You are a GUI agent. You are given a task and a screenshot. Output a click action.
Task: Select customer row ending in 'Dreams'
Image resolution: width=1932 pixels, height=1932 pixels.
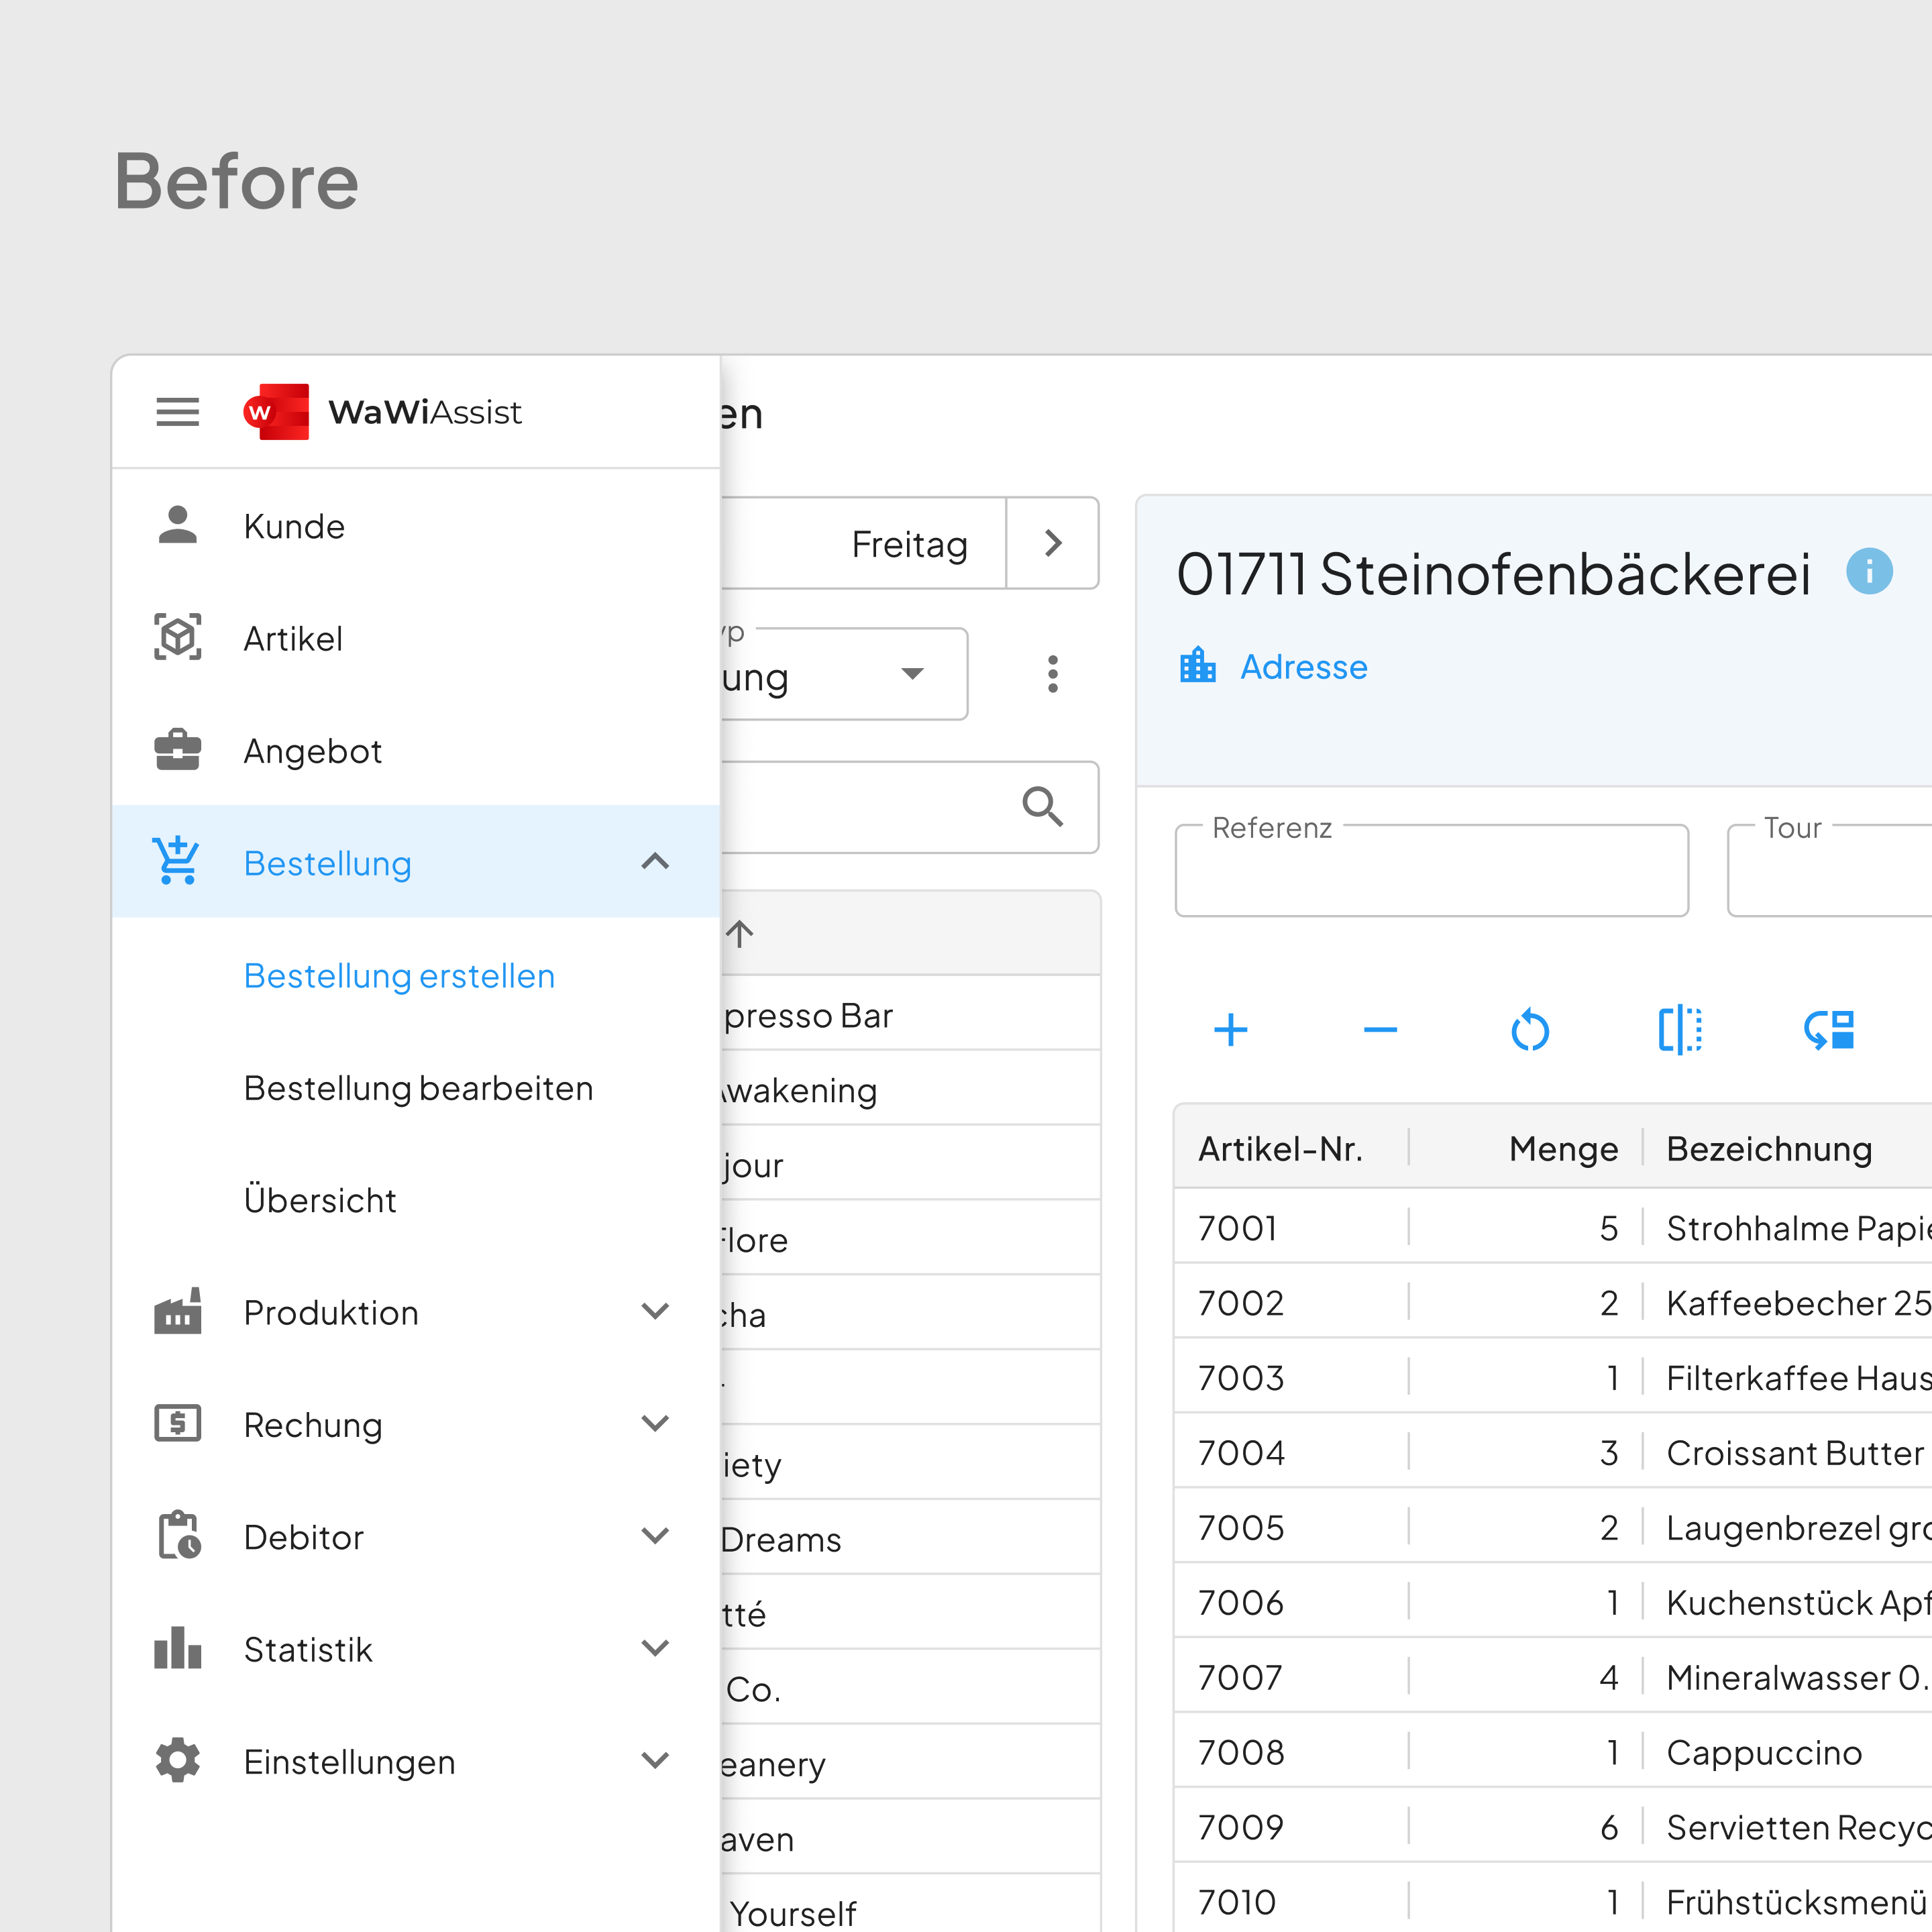pyautogui.click(x=910, y=1537)
